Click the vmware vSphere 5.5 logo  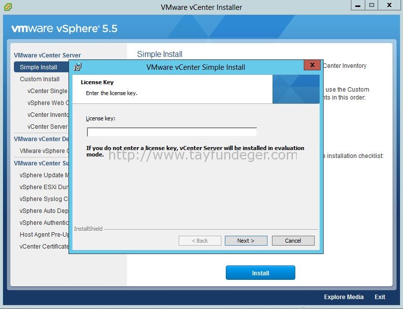coord(64,28)
